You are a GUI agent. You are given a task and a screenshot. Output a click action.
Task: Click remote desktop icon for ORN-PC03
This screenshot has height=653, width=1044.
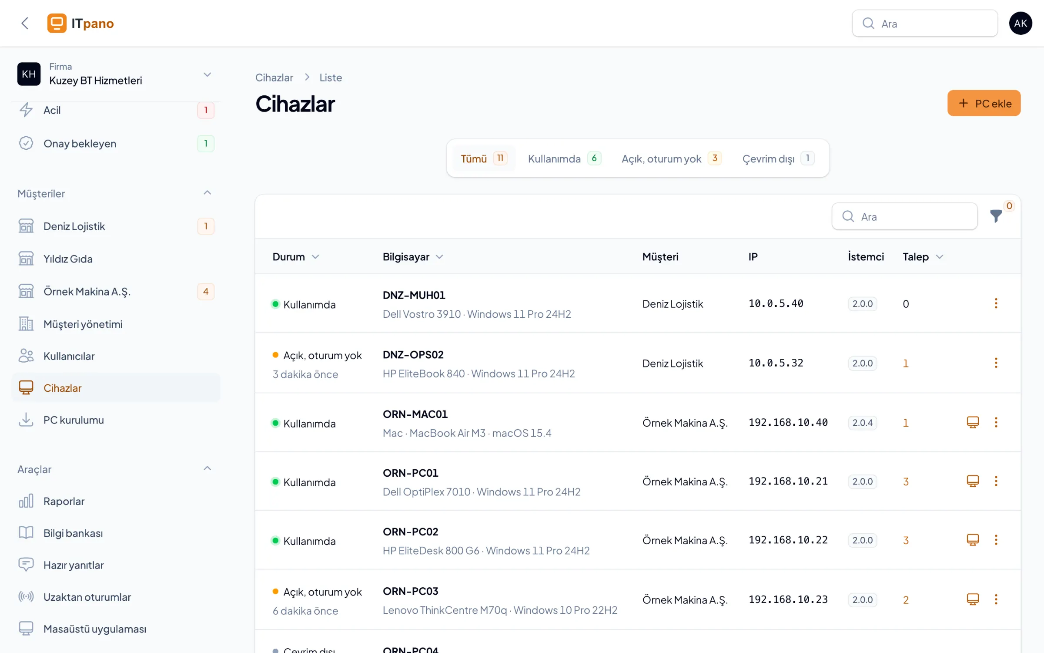(x=973, y=599)
